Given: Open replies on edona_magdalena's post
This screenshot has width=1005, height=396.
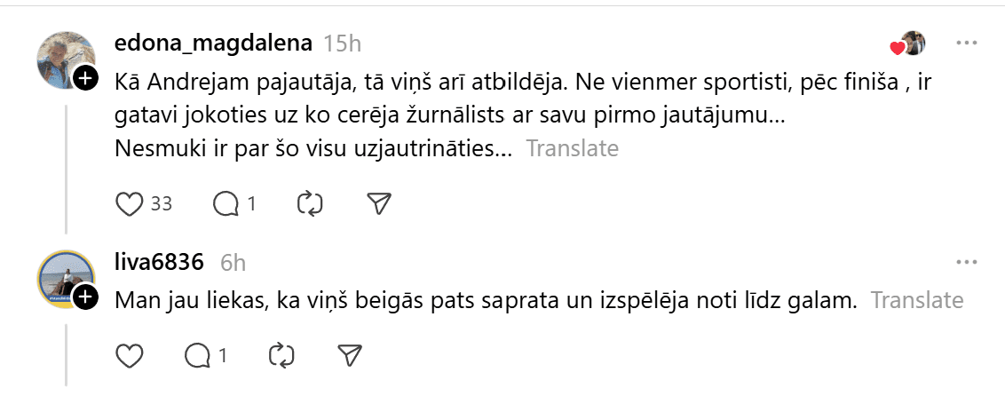Looking at the screenshot, I should point(227,204).
